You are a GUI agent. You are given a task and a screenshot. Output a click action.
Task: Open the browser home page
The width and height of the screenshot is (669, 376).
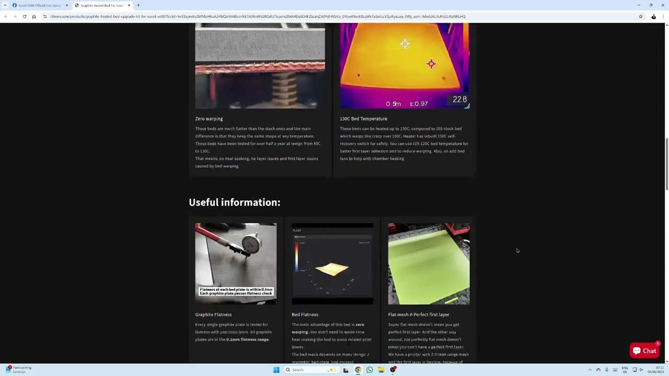pos(34,17)
